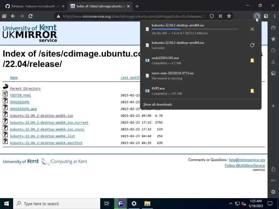Image resolution: width=279 pixels, height=209 pixels.
Task: Open the Windows Start menu
Action: tap(7, 204)
